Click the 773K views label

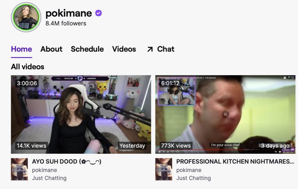coord(176,145)
